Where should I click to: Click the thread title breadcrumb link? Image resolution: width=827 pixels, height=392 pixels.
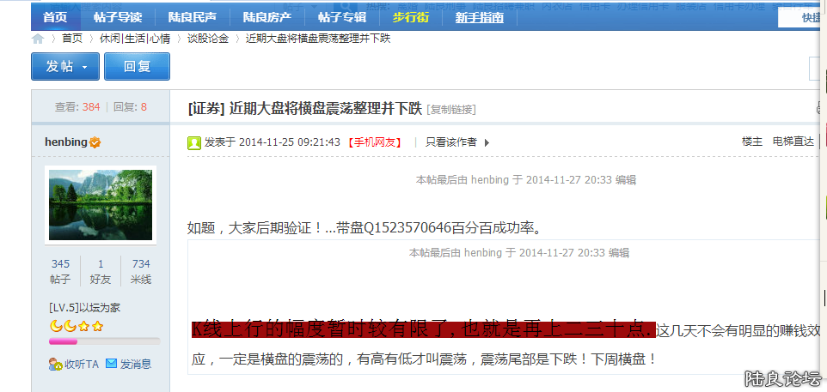(318, 39)
